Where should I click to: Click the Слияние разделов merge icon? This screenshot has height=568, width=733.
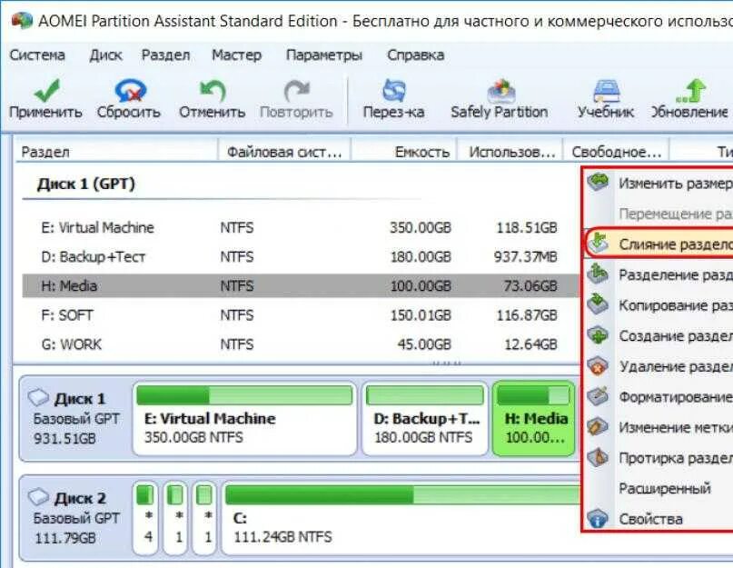pos(598,243)
